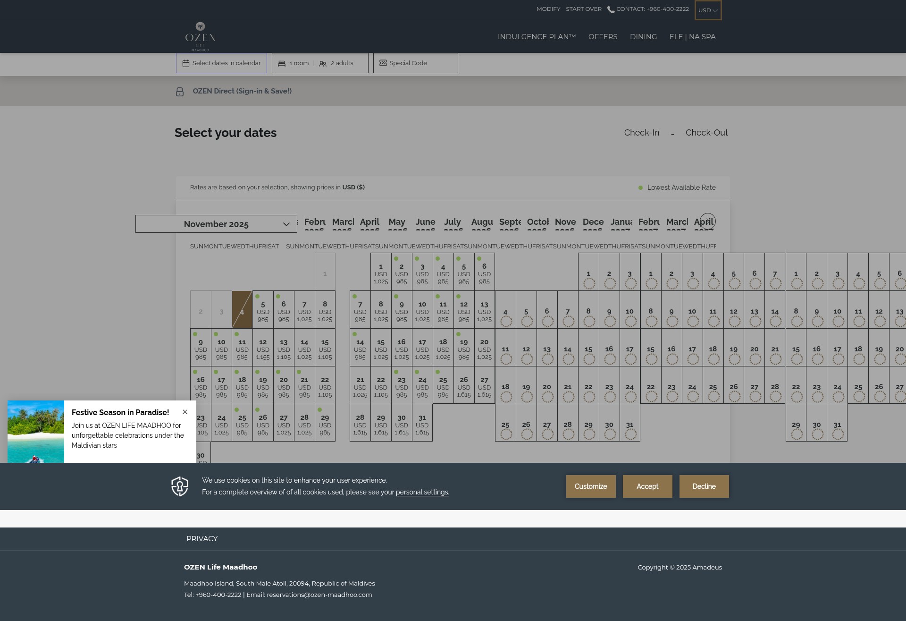Decline cookies with the Decline button
The height and width of the screenshot is (621, 906).
704,486
